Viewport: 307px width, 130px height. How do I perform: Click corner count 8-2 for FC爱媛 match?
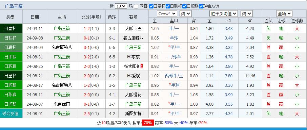tap(112, 76)
